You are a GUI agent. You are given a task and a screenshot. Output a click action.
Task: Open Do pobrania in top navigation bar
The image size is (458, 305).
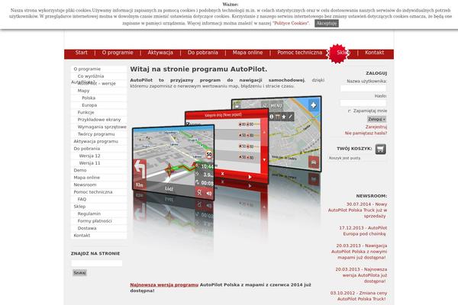coord(203,53)
